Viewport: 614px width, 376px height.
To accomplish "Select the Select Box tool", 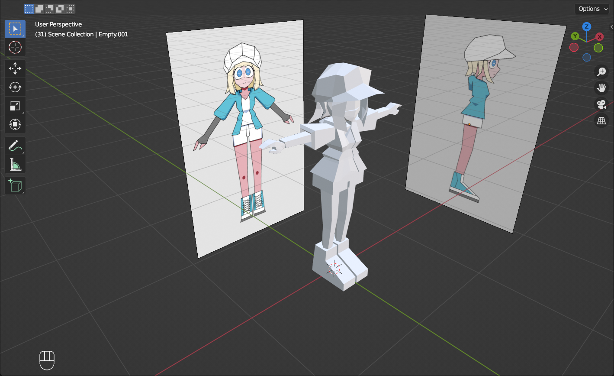I will click(15, 29).
